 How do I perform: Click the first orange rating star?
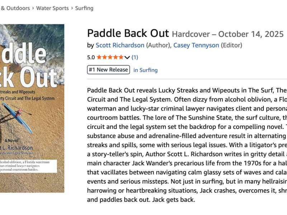point(99,57)
